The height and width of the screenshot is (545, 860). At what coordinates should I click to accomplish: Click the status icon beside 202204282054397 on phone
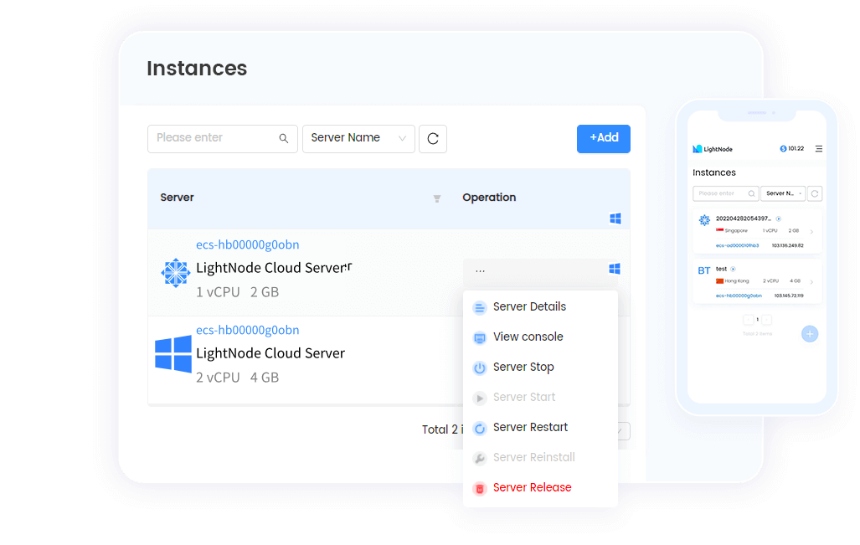coord(778,219)
